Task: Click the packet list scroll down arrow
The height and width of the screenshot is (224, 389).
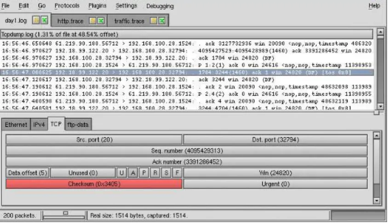Action: pyautogui.click(x=381, y=106)
